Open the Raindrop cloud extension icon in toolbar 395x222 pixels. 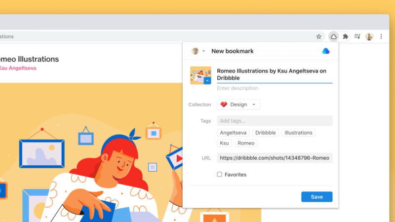(334, 37)
